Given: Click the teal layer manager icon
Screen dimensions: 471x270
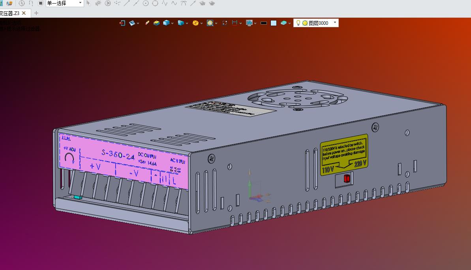Looking at the screenshot, I should tap(283, 23).
